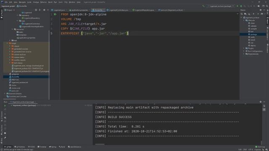Open the Spring tool window tab
This screenshot has width=269, height=151.
point(53,147)
